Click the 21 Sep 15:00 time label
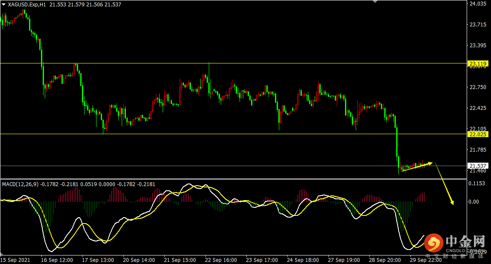 [x=180, y=260]
